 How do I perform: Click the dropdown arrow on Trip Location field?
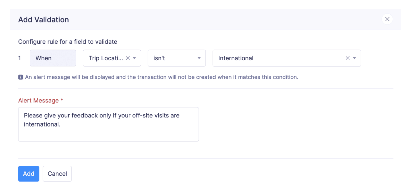(x=134, y=58)
